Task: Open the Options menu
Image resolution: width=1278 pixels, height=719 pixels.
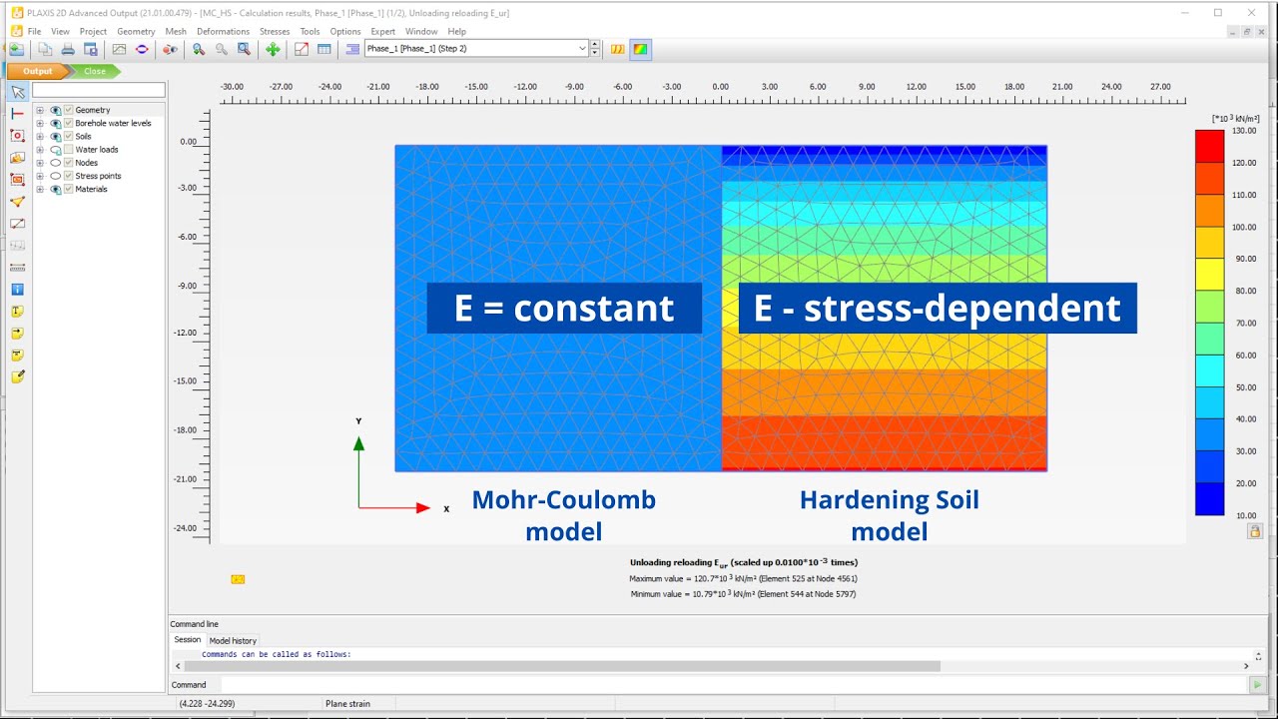Action: (345, 31)
